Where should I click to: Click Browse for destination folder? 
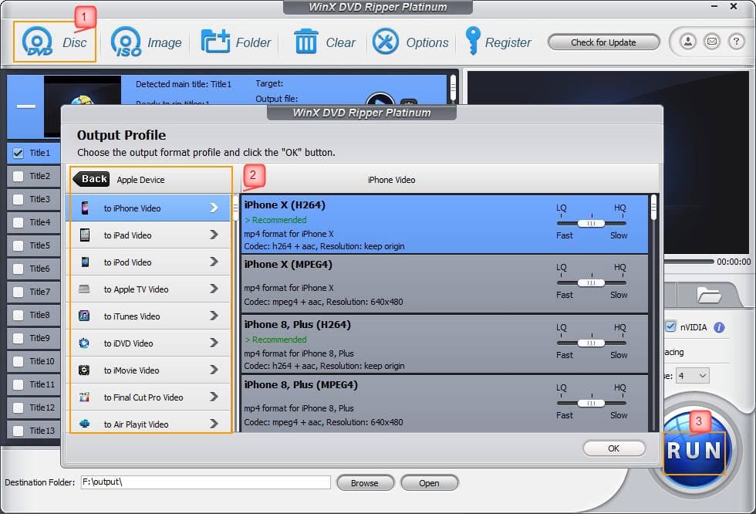(365, 482)
